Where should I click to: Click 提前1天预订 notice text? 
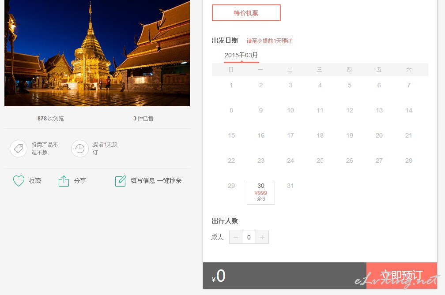pos(105,149)
